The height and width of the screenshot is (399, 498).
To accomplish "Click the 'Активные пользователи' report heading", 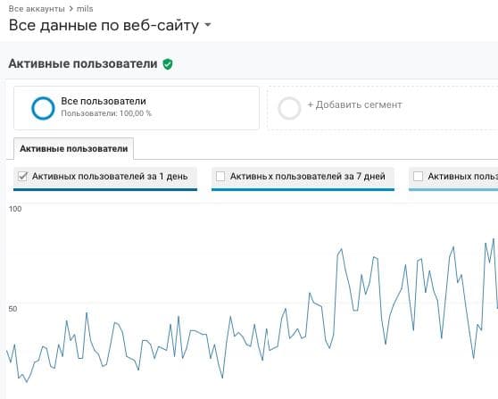I will click(83, 63).
